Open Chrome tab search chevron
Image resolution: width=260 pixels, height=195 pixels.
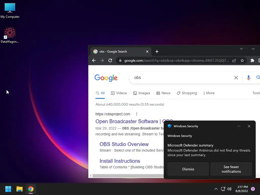[x=241, y=49]
